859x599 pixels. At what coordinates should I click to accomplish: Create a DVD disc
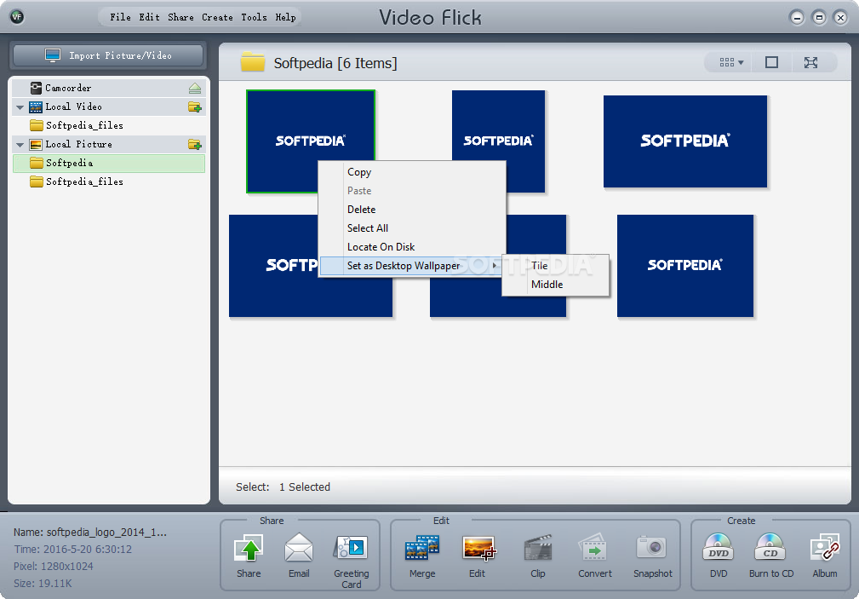719,549
